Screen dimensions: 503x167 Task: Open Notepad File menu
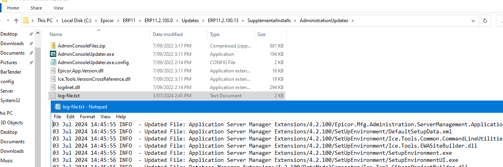pos(57,117)
